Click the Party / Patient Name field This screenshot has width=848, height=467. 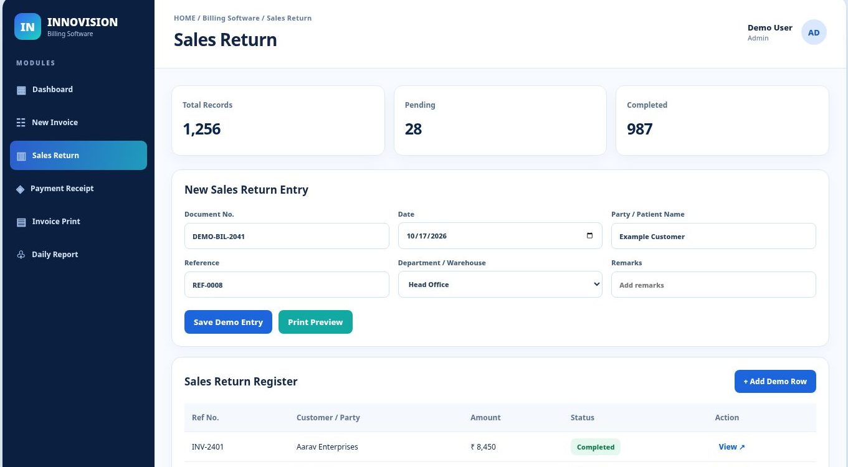pos(713,236)
